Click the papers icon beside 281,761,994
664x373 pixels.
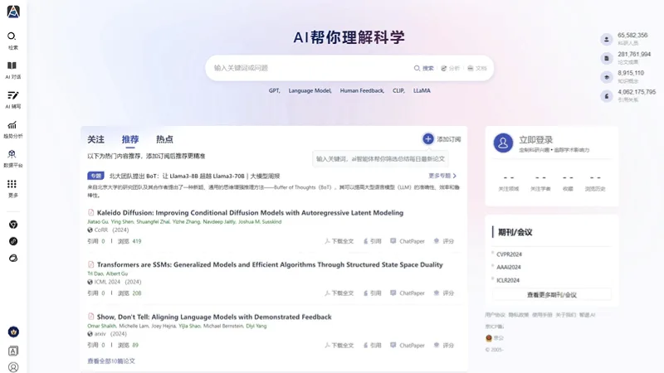tap(607, 58)
